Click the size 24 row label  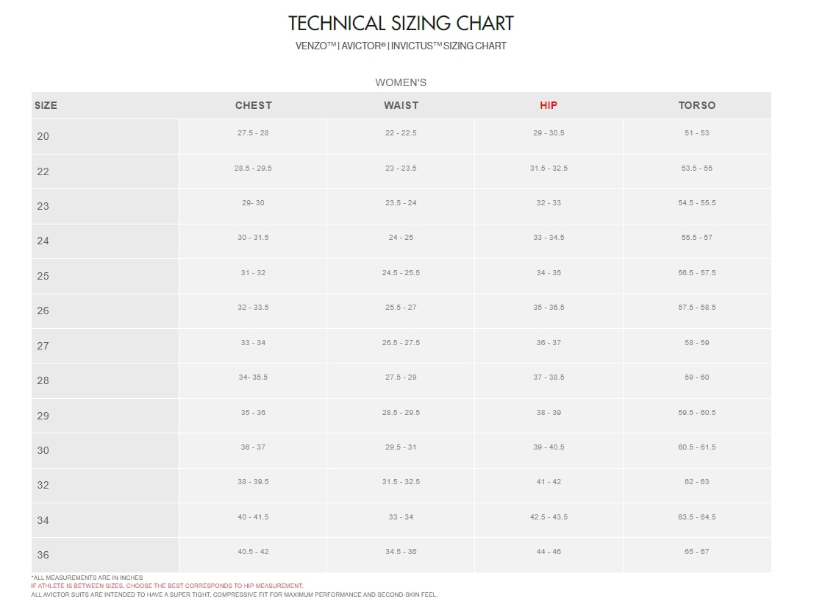[x=43, y=241]
